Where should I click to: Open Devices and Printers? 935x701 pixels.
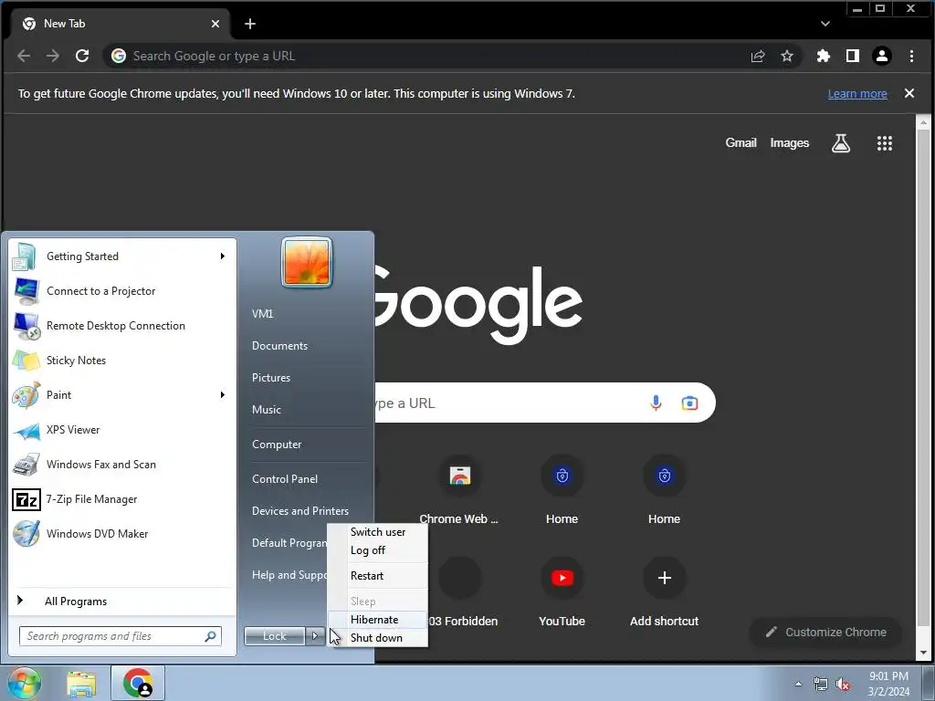click(299, 511)
